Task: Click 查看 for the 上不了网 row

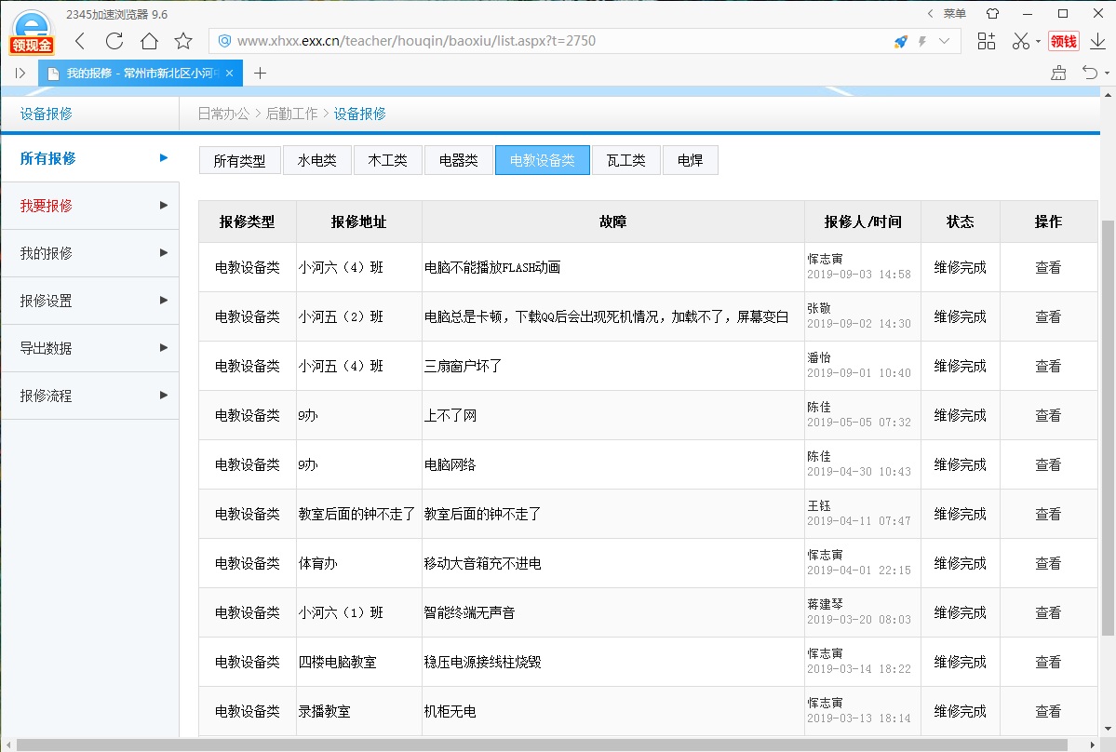Action: [x=1048, y=415]
